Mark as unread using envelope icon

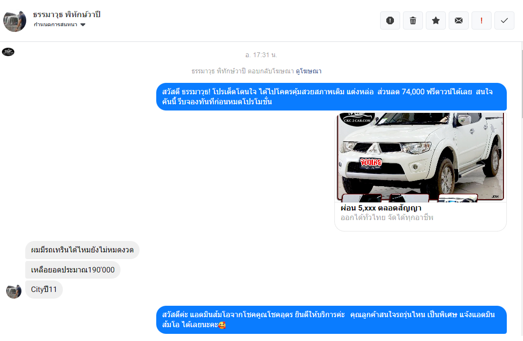click(x=459, y=20)
